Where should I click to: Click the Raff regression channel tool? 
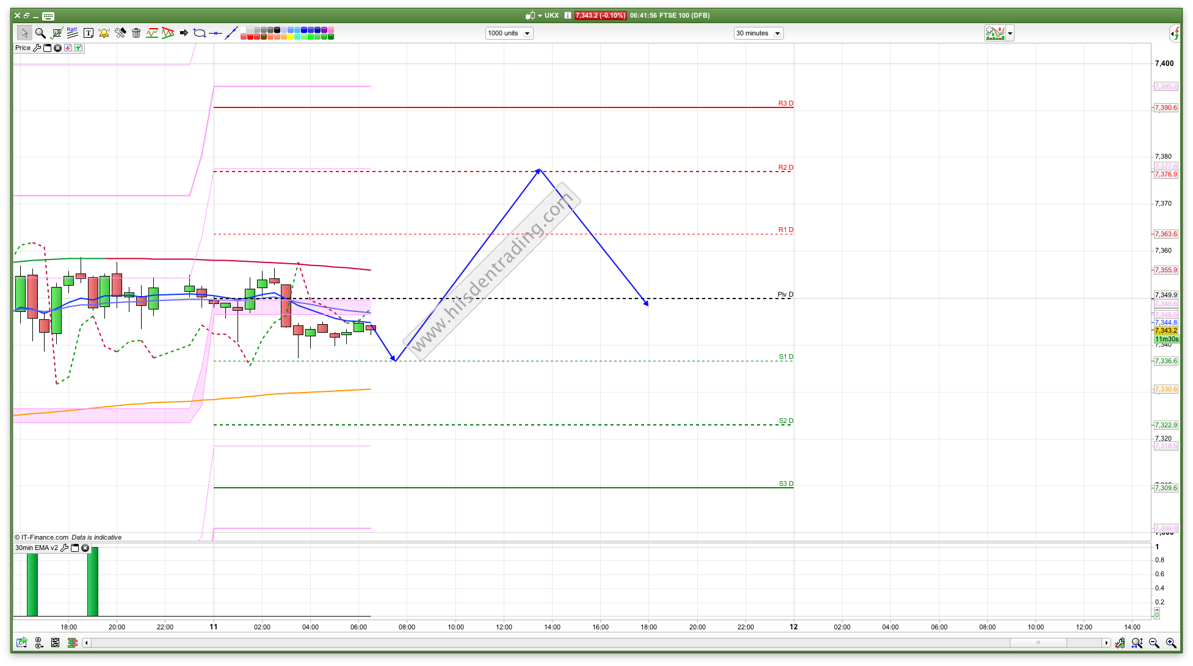click(72, 33)
